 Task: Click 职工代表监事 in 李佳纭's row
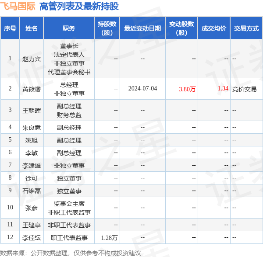click(69, 238)
